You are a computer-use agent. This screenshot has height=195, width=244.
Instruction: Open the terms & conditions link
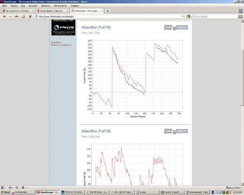(x=61, y=45)
